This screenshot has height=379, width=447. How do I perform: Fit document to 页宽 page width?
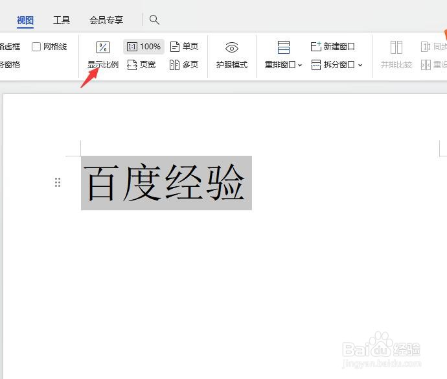click(141, 65)
